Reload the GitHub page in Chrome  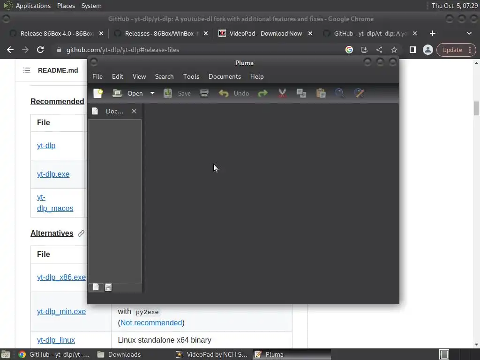pyautogui.click(x=40, y=50)
